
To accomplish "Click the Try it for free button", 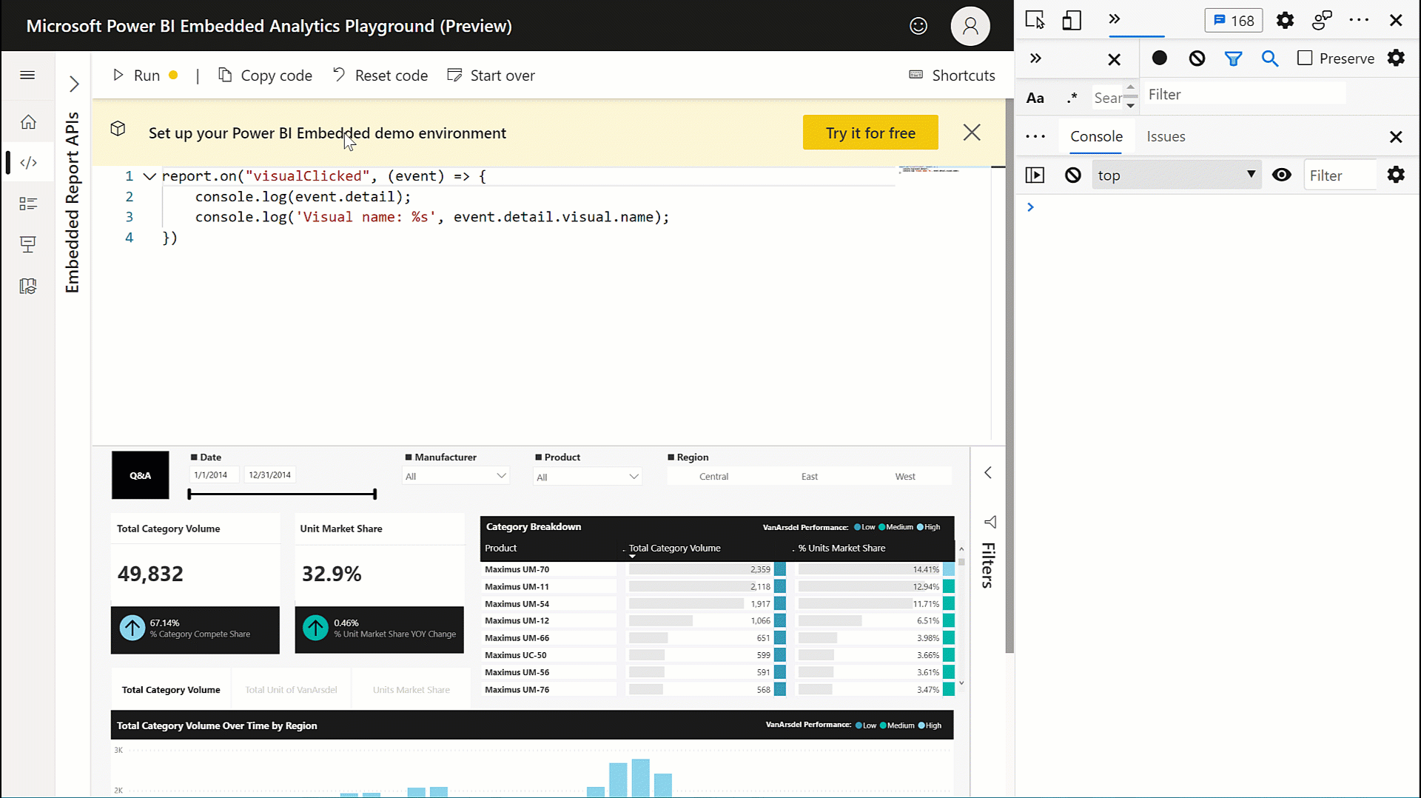I will coord(870,133).
